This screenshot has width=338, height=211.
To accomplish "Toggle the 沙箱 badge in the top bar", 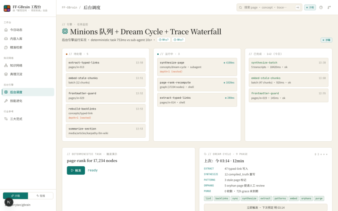I will click(x=310, y=8).
